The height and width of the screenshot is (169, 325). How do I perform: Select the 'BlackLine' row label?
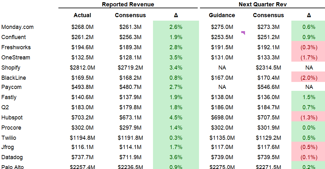coord(14,78)
